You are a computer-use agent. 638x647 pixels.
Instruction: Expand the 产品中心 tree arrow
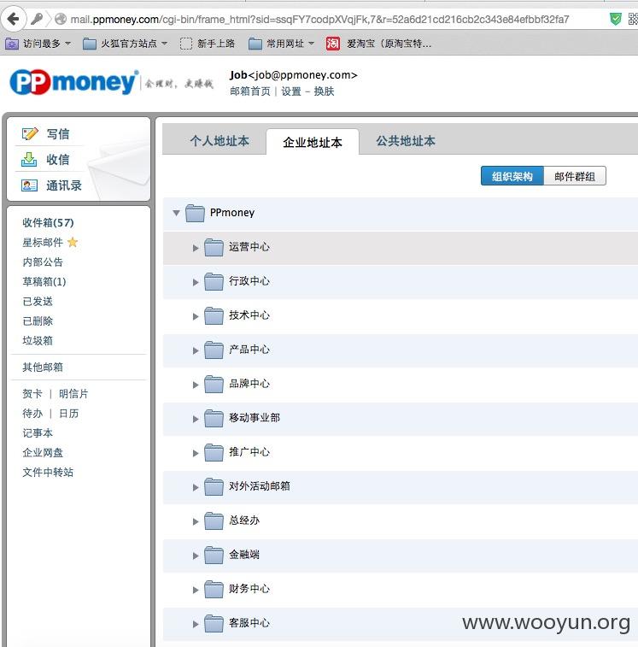point(196,350)
